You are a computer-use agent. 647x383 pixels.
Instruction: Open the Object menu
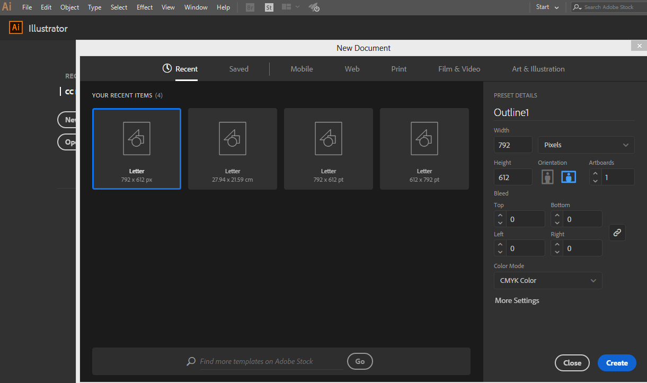[x=69, y=7]
